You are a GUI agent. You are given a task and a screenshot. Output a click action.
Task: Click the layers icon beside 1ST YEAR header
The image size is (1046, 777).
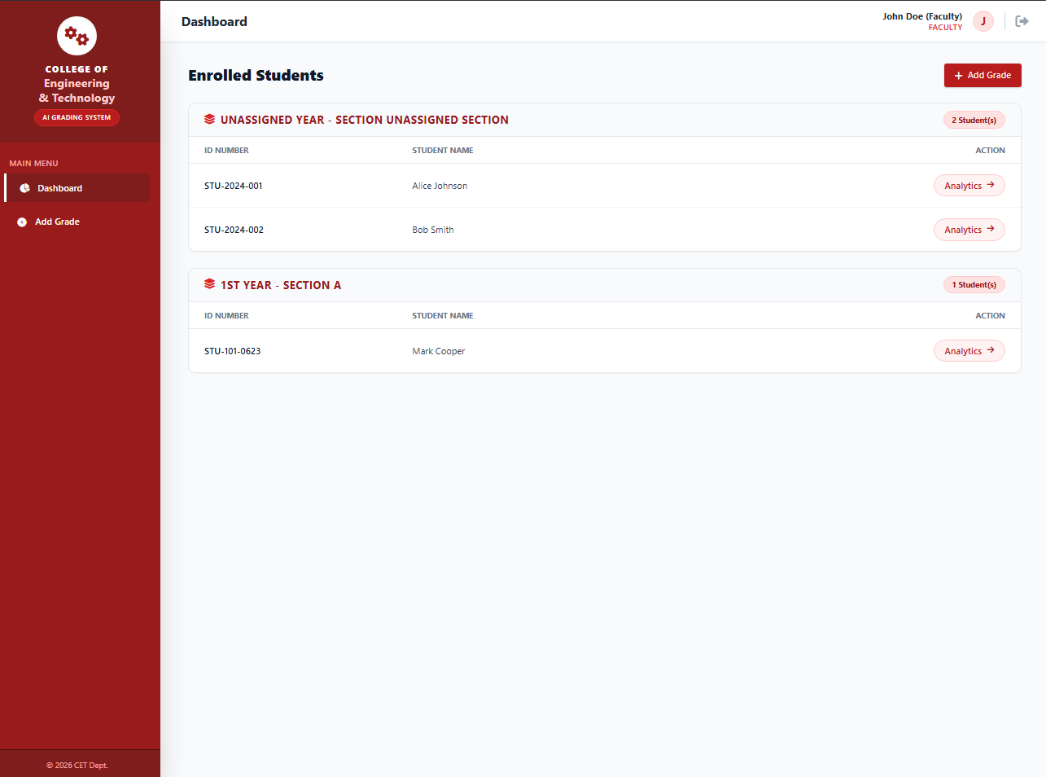pyautogui.click(x=209, y=284)
